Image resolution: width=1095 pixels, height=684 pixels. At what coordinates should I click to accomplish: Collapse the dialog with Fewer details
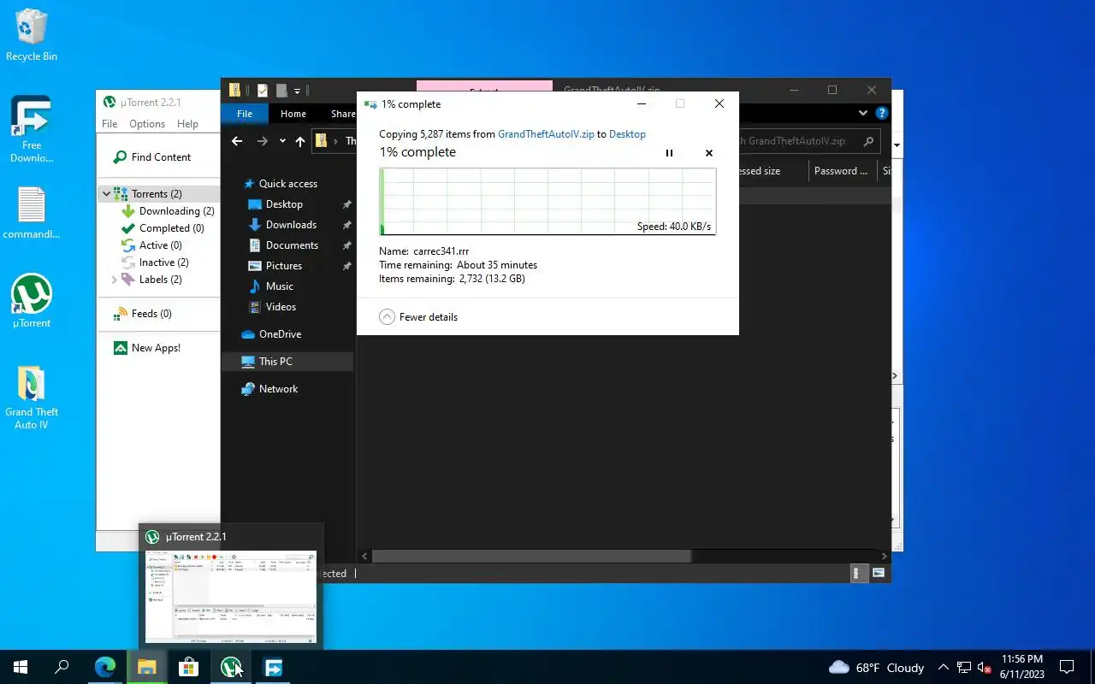pyautogui.click(x=418, y=317)
